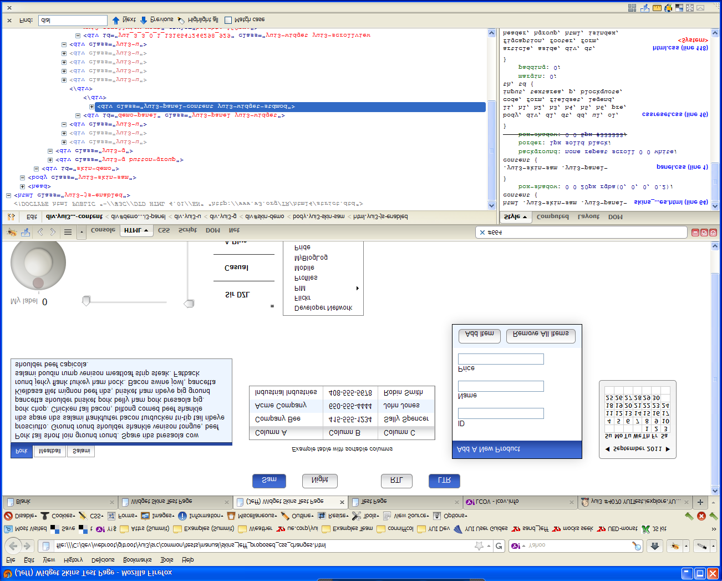
Task: Click the horizontal slider thumb
Action: coord(86,301)
